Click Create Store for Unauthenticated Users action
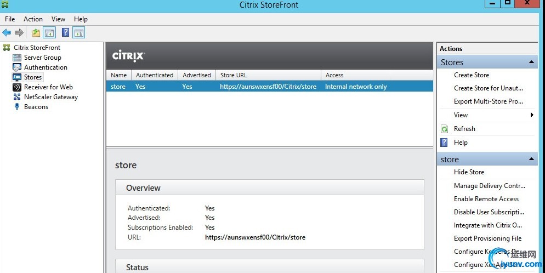 coord(489,88)
